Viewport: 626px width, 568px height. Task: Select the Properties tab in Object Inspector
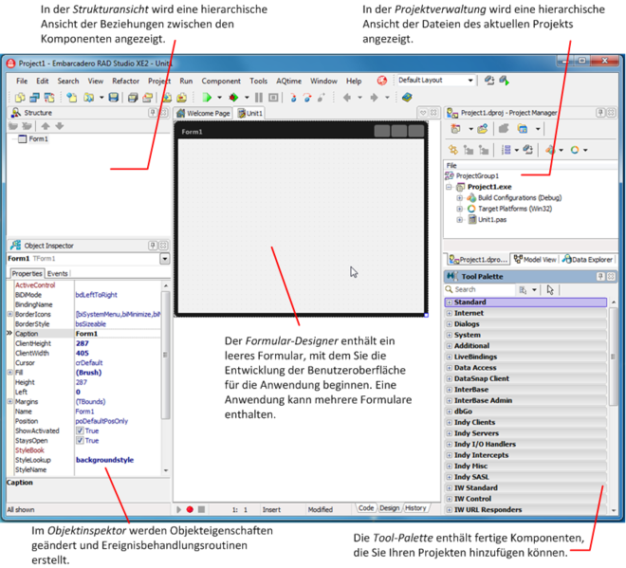pos(27,273)
